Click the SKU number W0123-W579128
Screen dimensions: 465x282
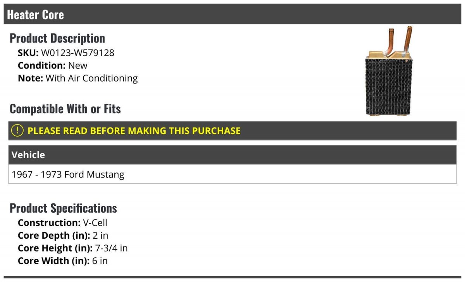coord(77,53)
